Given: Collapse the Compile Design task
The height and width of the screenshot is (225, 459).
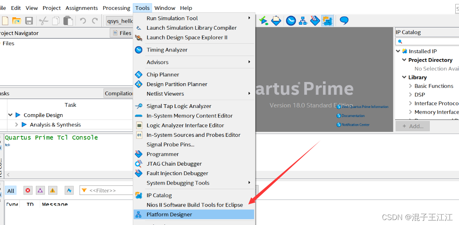Looking at the screenshot, I should pyautogui.click(x=11, y=115).
